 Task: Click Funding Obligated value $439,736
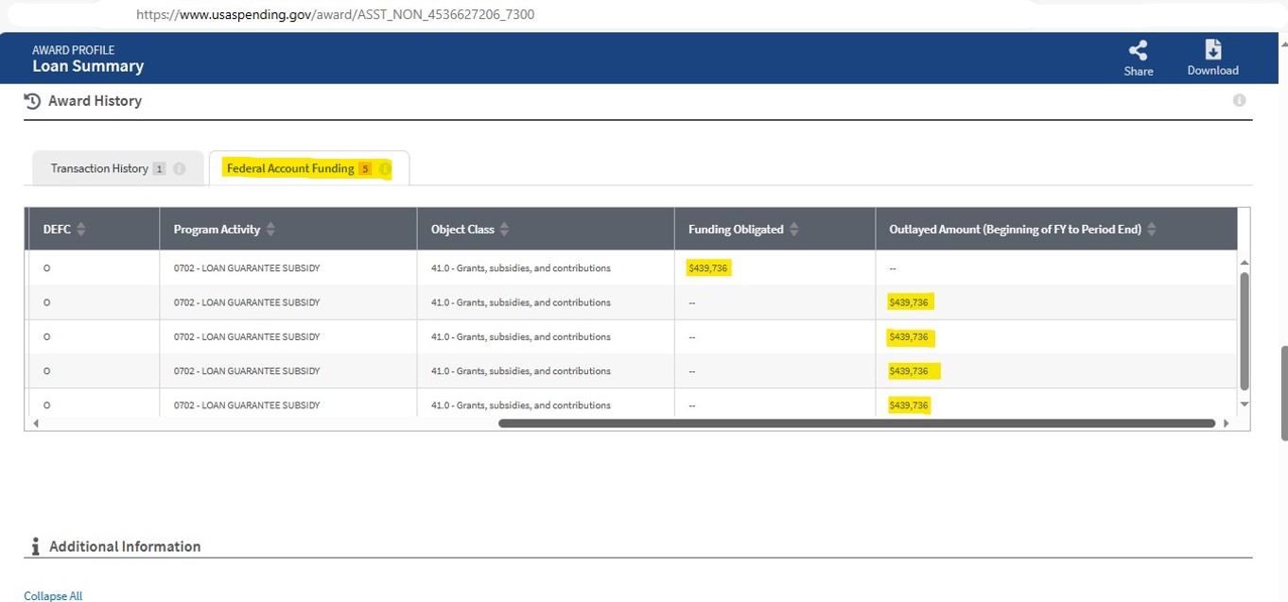coord(708,268)
